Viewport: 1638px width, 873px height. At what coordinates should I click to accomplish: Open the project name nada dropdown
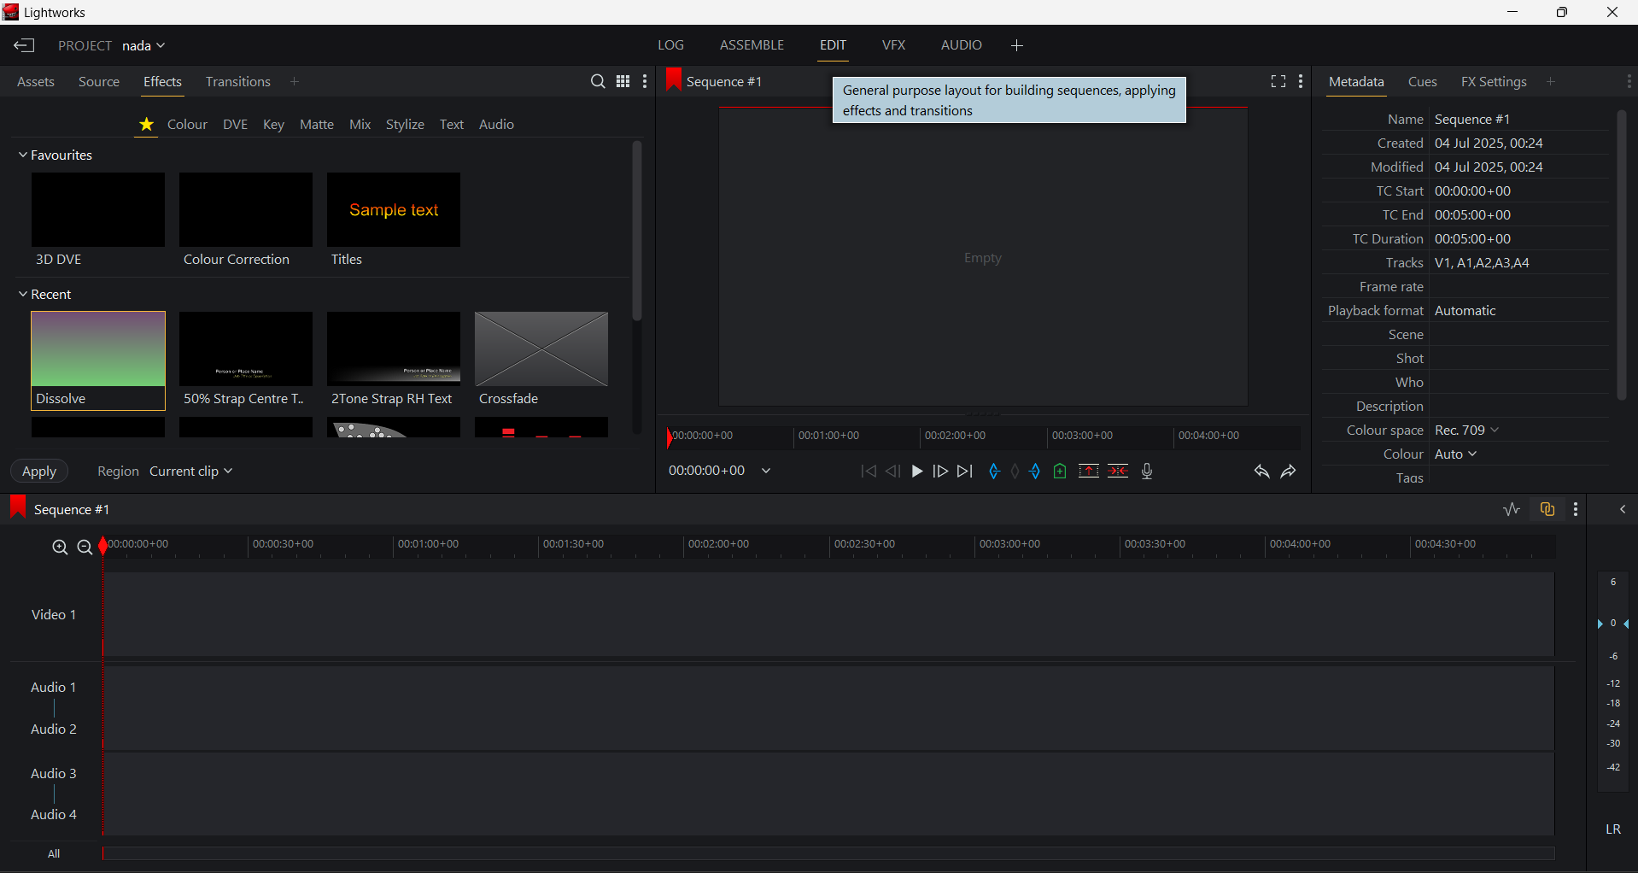143,46
